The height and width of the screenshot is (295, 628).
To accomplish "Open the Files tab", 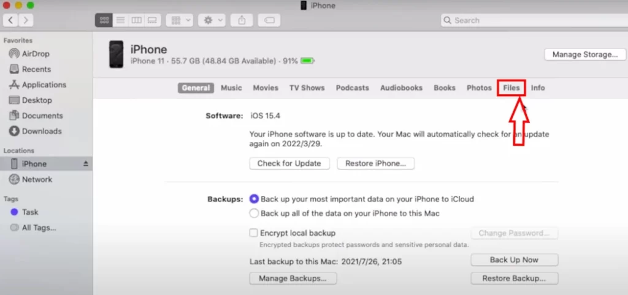I will pos(511,88).
